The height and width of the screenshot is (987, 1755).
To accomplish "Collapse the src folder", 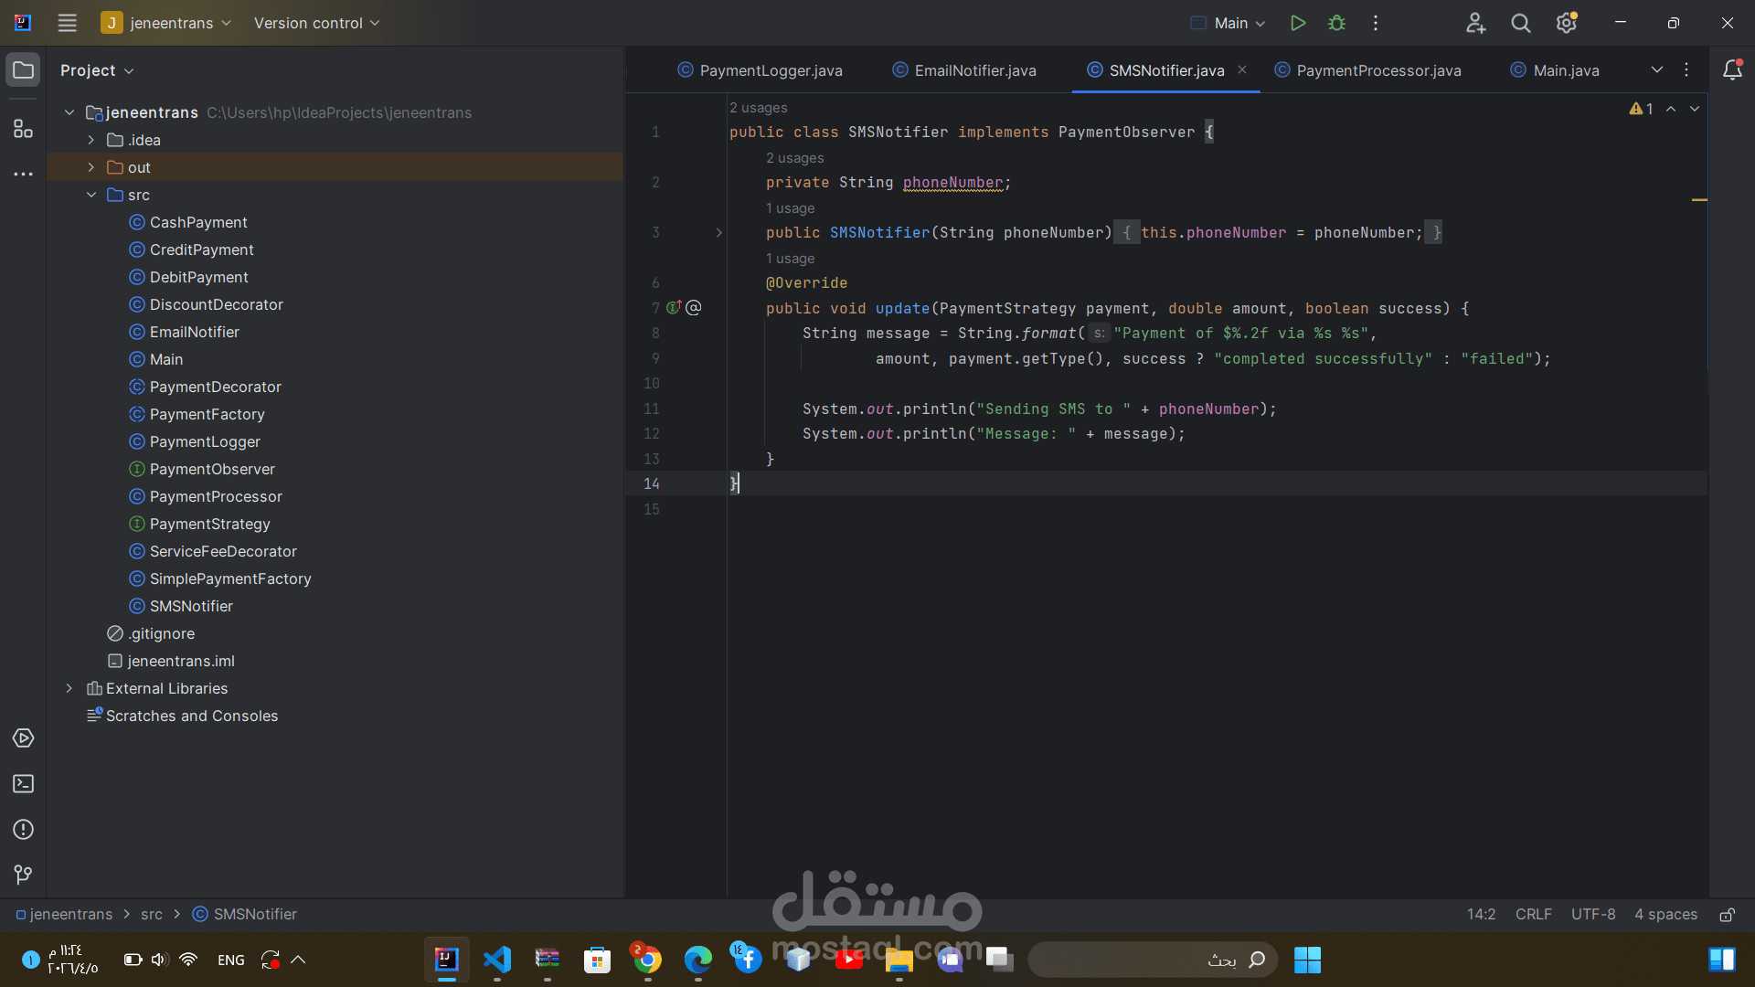I will click(x=90, y=195).
